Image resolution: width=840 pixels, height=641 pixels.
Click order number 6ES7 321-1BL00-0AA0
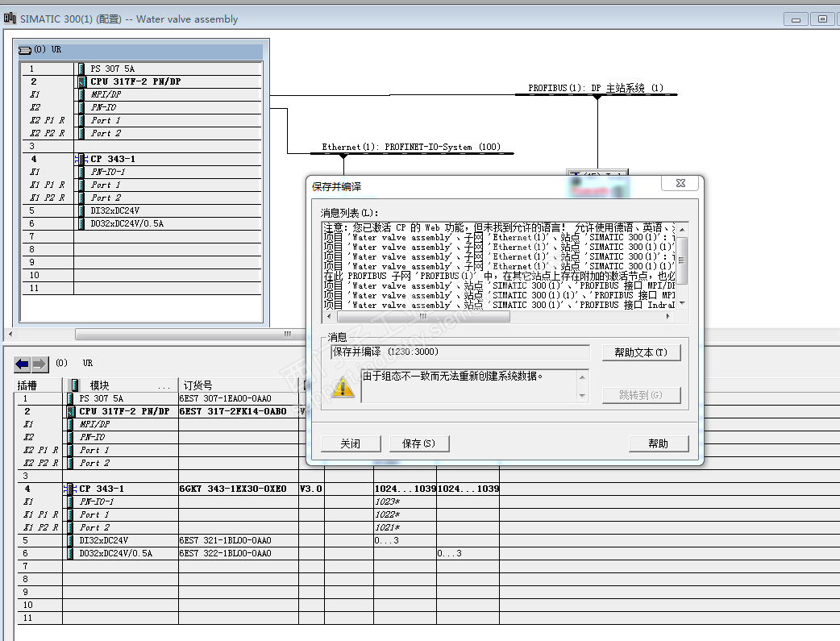tap(226, 540)
